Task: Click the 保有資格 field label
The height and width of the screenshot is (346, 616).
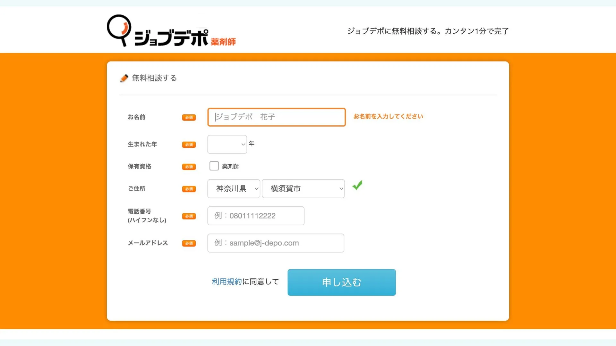Action: (x=140, y=167)
